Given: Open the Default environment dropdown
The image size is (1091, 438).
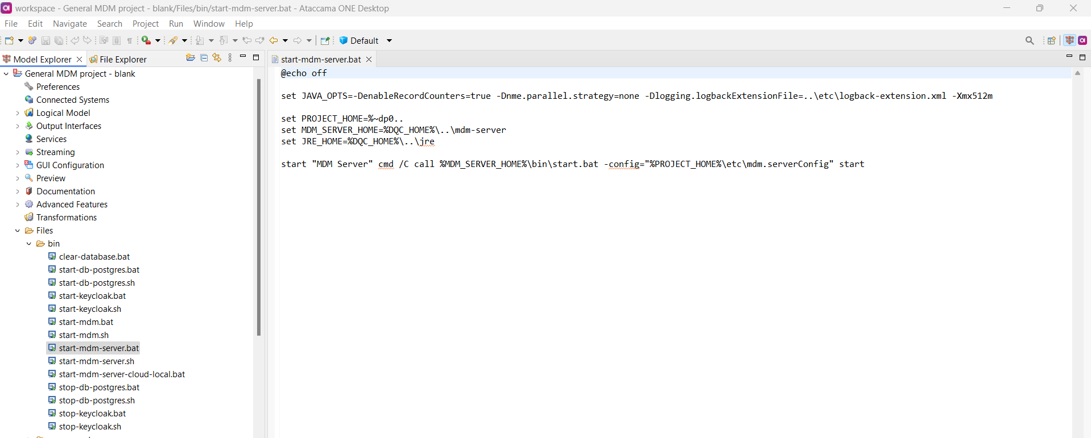Looking at the screenshot, I should click(389, 40).
